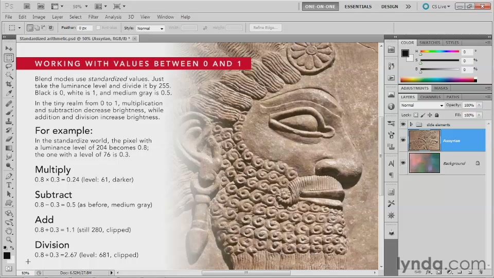Toggle the Anti-alias checkbox
Viewport: 494px width, 278px height.
click(x=98, y=28)
